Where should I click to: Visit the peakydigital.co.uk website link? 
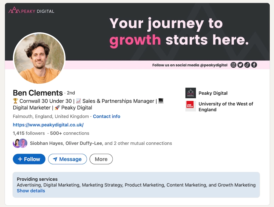click(48, 125)
